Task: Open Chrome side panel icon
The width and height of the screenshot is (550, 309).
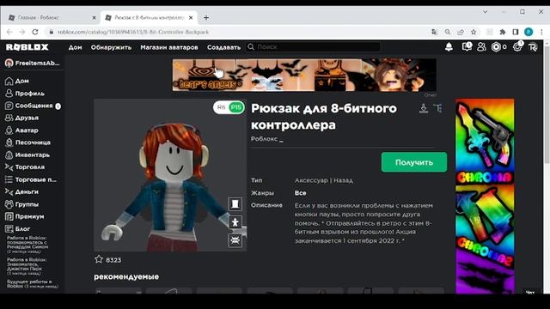Action: pyautogui.click(x=516, y=32)
